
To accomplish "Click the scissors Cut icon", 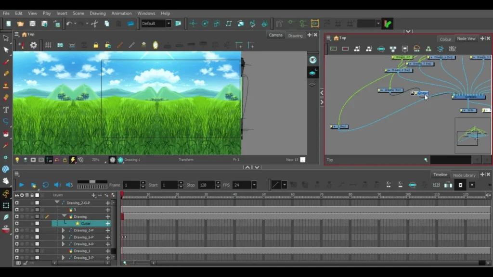I will point(95,24).
